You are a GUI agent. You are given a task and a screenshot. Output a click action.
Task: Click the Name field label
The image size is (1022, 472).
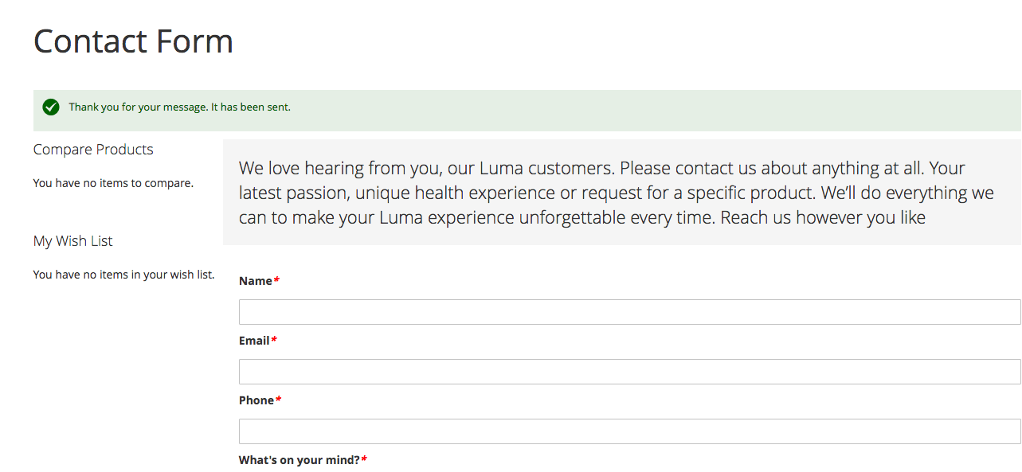coord(256,281)
